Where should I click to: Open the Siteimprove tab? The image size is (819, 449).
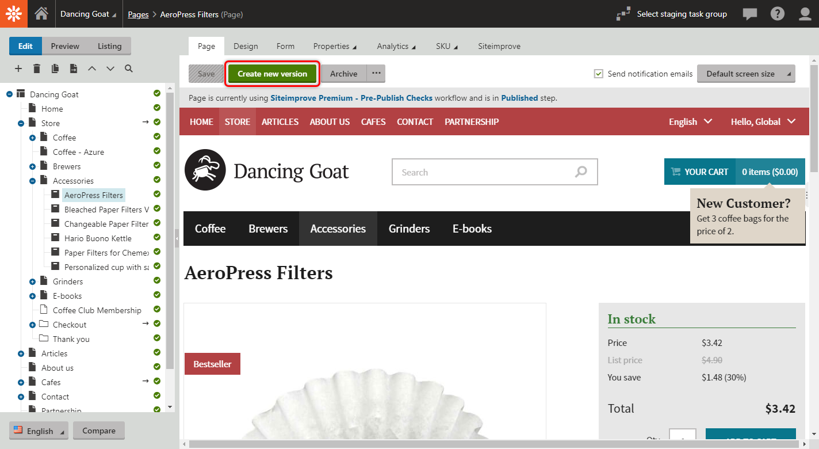499,46
